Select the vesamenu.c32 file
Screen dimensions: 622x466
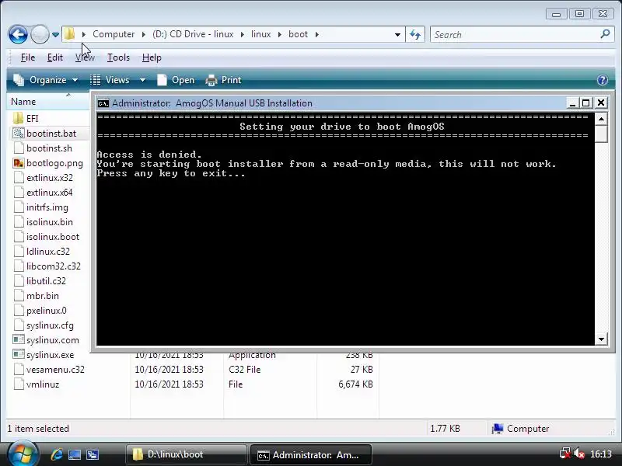pyautogui.click(x=49, y=370)
